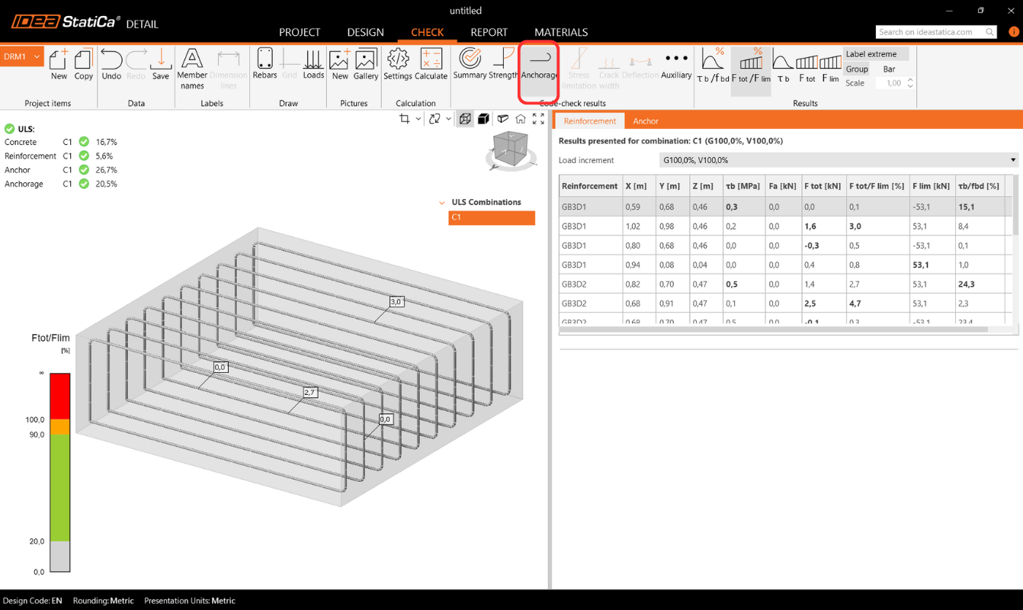
Task: Open the Anchor results tab
Action: click(x=645, y=121)
